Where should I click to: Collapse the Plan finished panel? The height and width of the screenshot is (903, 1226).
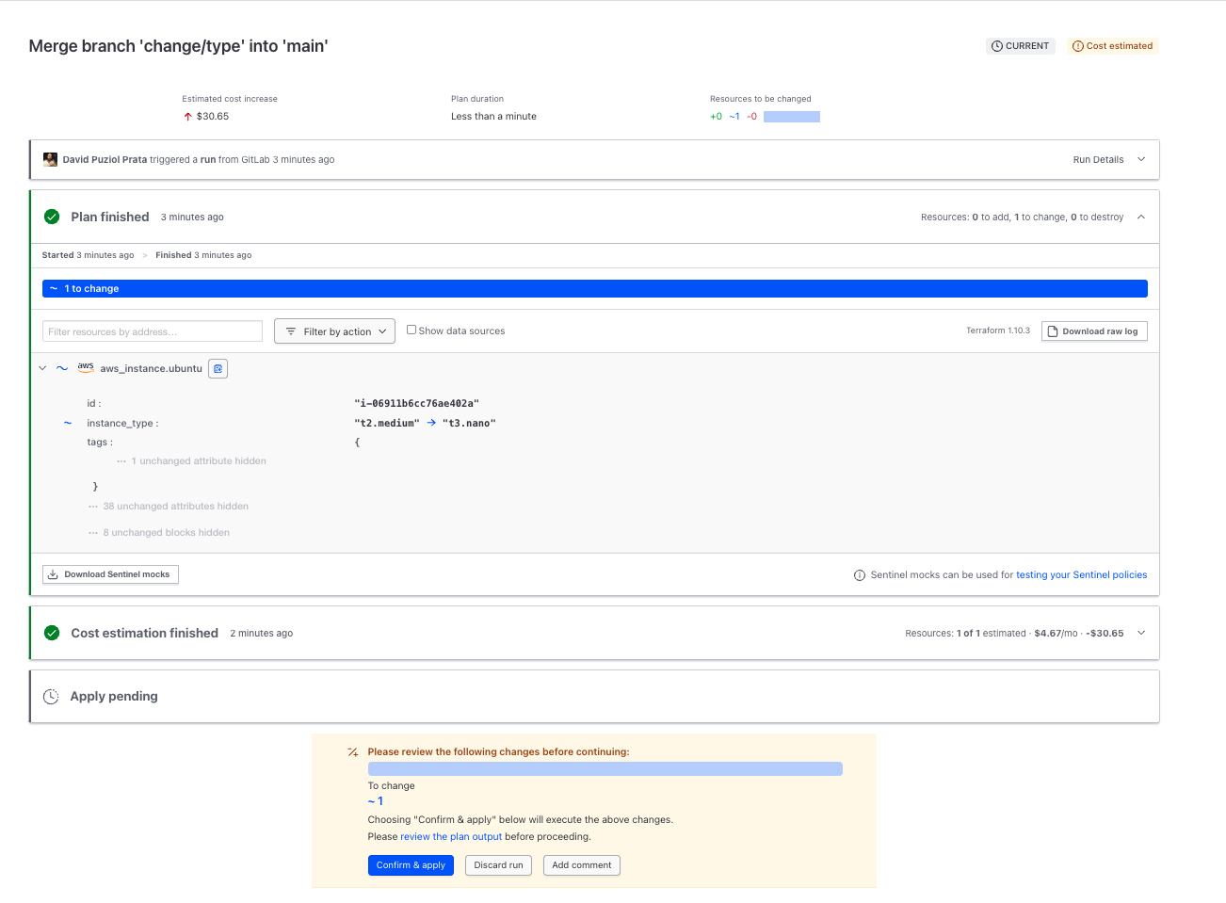pos(1140,217)
